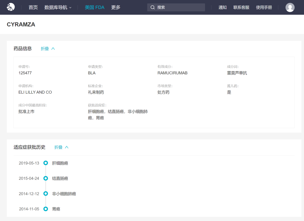Image resolution: width=304 pixels, height=221 pixels.
Task: Click 胃癌 in approval history
Action: coord(56,209)
